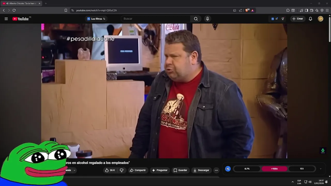
Task: Click the Brave Shields lion icon
Action: click(247, 10)
